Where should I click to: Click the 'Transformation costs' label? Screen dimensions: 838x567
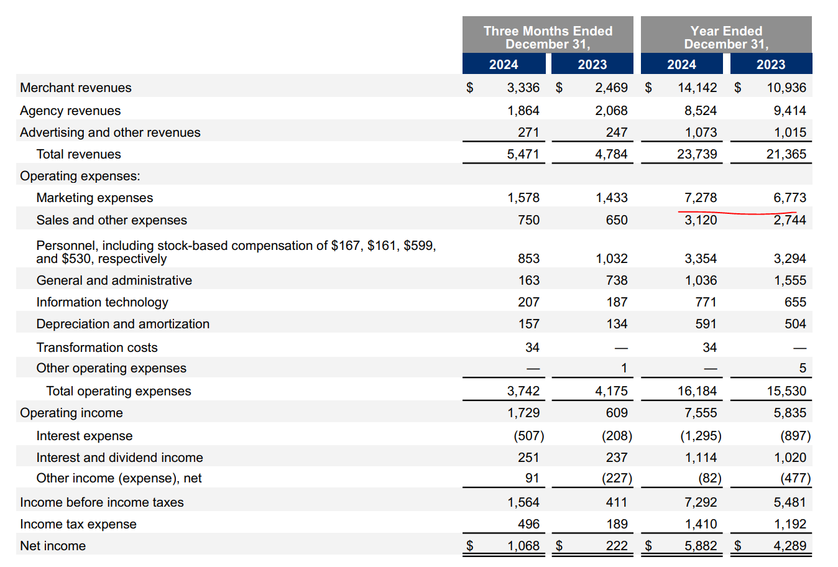[96, 348]
